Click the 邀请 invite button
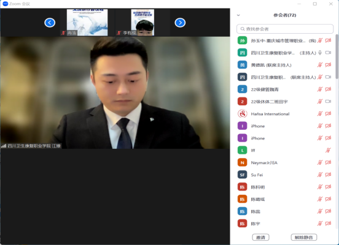 [260, 237]
